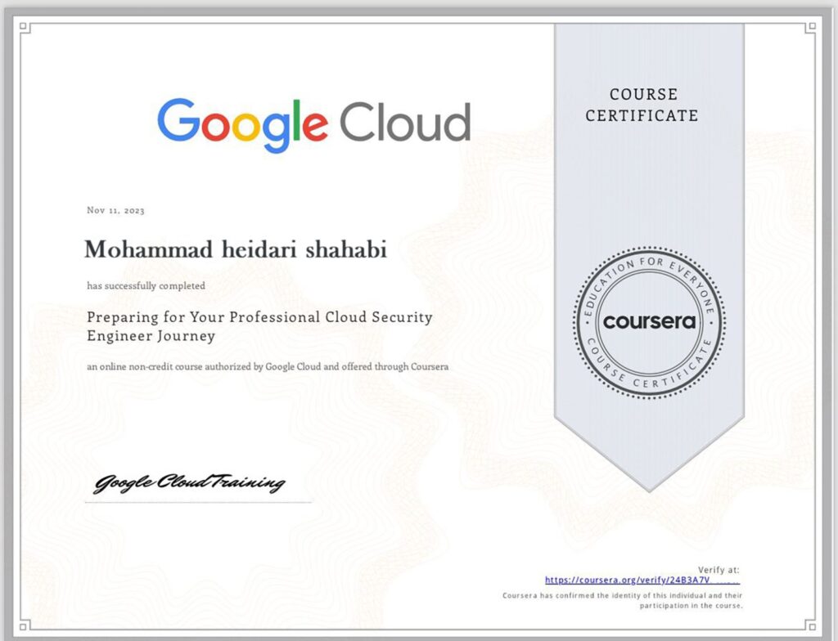Click the signature underline rule
The width and height of the screenshot is (838, 641).
click(196, 502)
